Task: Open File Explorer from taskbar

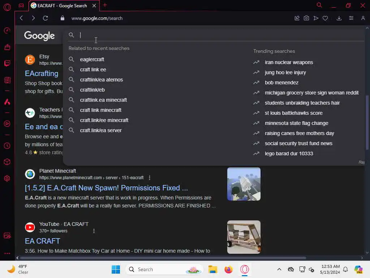Action: [x=212, y=269]
